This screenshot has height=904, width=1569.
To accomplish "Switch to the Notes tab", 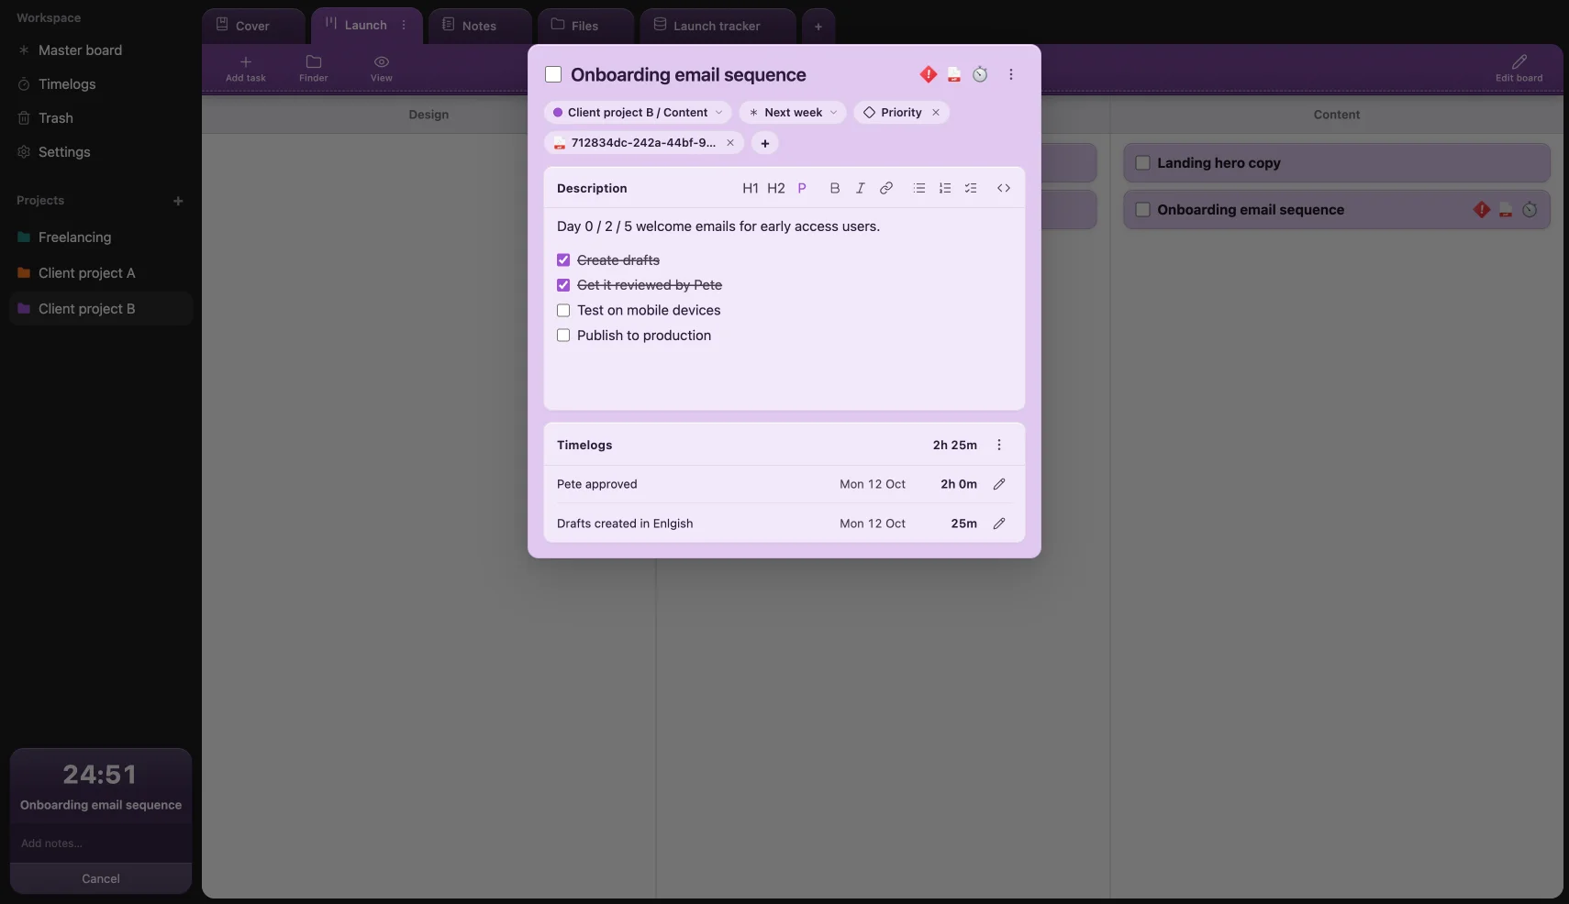I will click(x=480, y=26).
